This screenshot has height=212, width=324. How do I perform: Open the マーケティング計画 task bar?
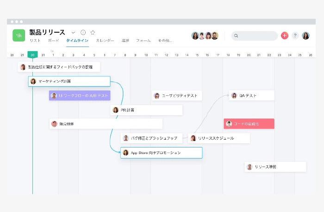[x=69, y=82]
